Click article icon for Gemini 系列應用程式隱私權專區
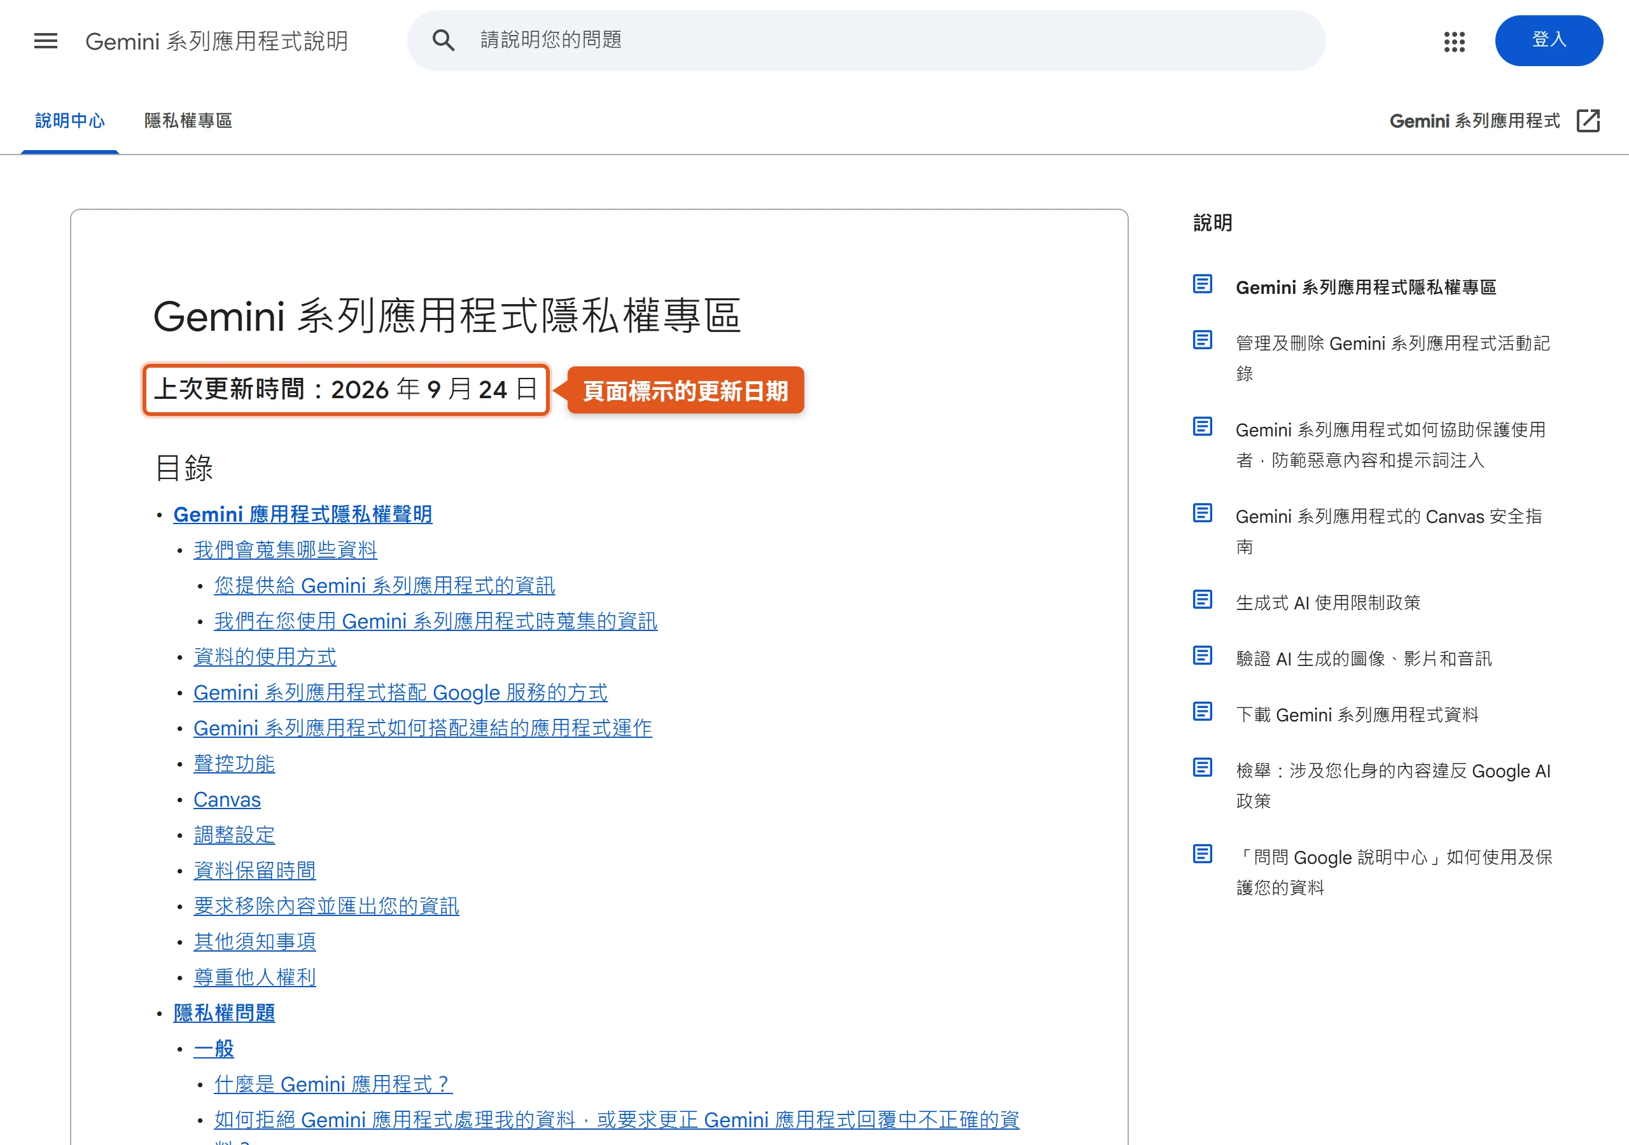 [1202, 284]
